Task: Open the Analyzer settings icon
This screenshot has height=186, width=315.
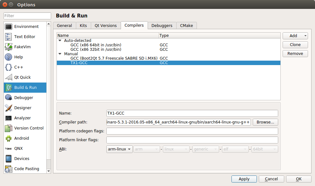Action: (x=9, y=118)
